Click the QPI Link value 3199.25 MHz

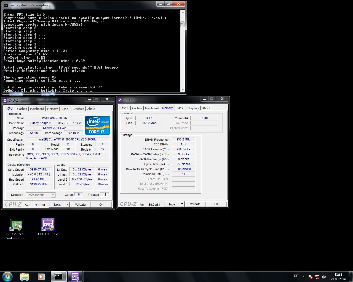[39, 184]
